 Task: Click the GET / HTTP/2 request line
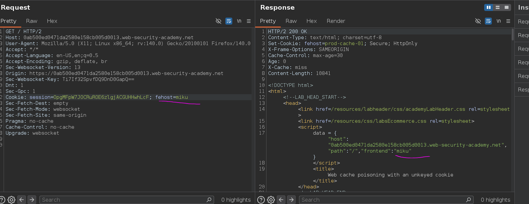coord(24,32)
